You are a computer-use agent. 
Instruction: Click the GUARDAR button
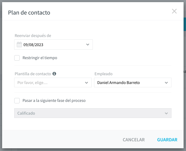(167, 140)
